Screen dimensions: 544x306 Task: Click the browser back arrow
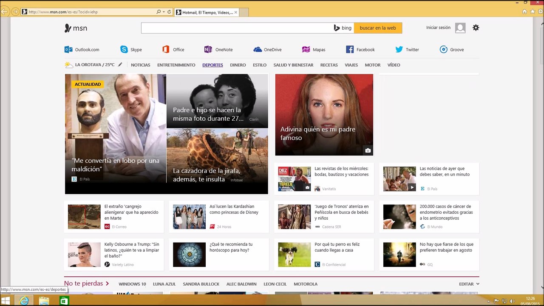[5, 12]
